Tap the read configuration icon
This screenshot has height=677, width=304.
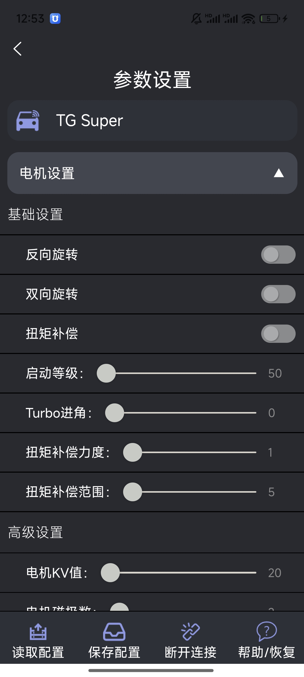tap(38, 632)
